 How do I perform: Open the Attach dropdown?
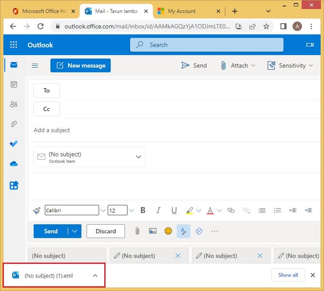238,65
